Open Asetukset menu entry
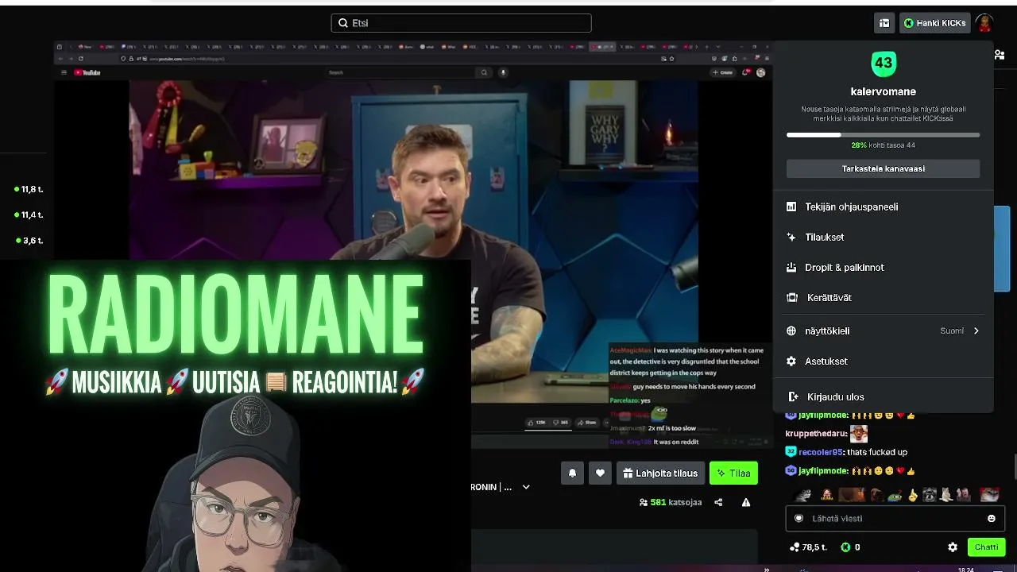This screenshot has height=572, width=1017. (x=883, y=361)
